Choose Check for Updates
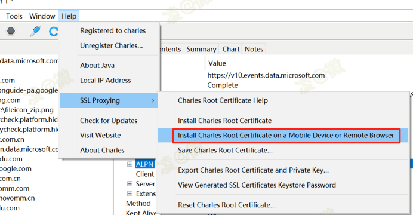This screenshot has height=215, width=413. (x=109, y=121)
